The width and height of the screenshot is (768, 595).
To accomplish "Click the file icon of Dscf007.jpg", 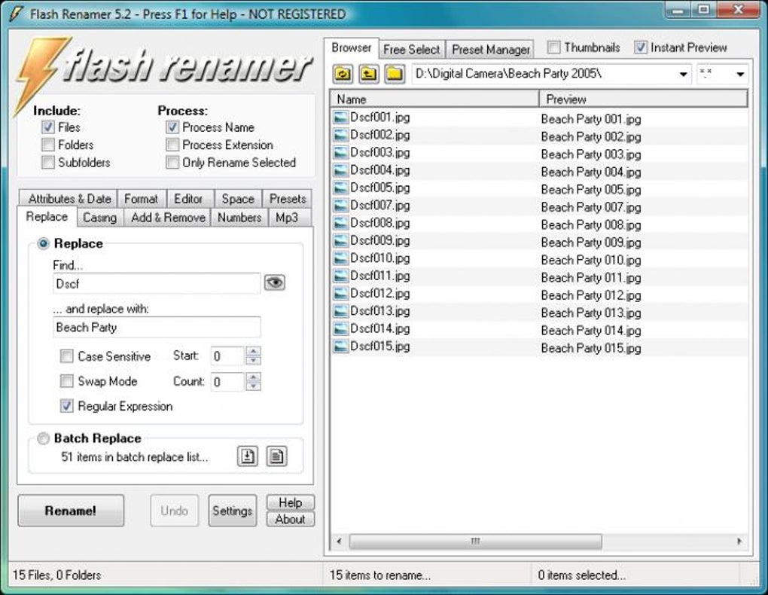I will pos(340,206).
